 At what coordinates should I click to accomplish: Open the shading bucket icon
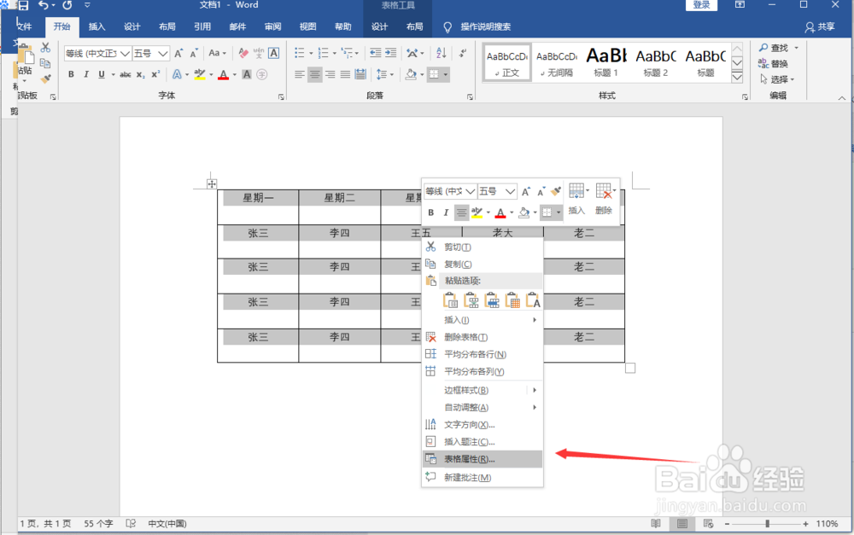pyautogui.click(x=412, y=74)
